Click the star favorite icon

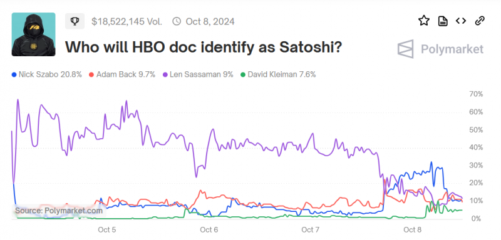click(x=424, y=21)
